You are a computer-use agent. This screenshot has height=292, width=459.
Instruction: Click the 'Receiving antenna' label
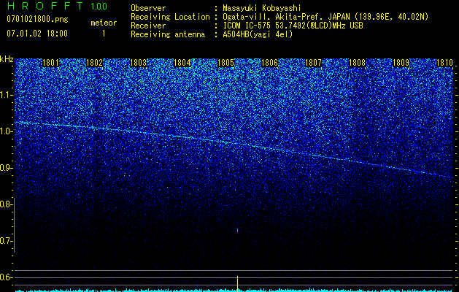click(168, 34)
